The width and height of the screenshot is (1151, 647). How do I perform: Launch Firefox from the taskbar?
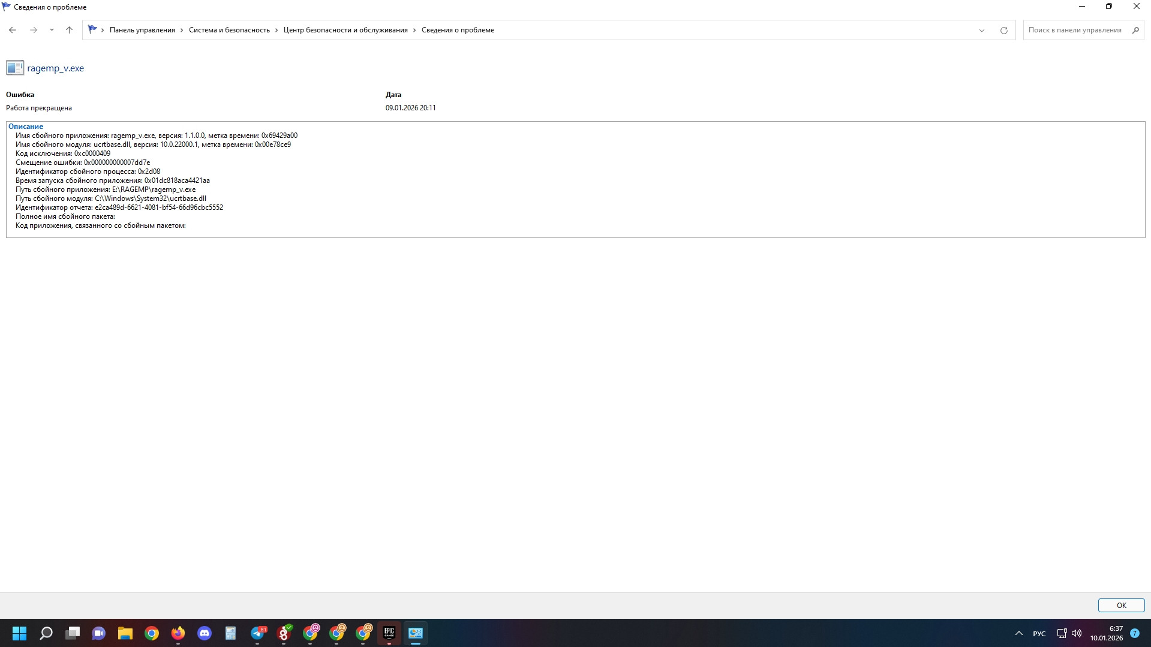point(178,633)
